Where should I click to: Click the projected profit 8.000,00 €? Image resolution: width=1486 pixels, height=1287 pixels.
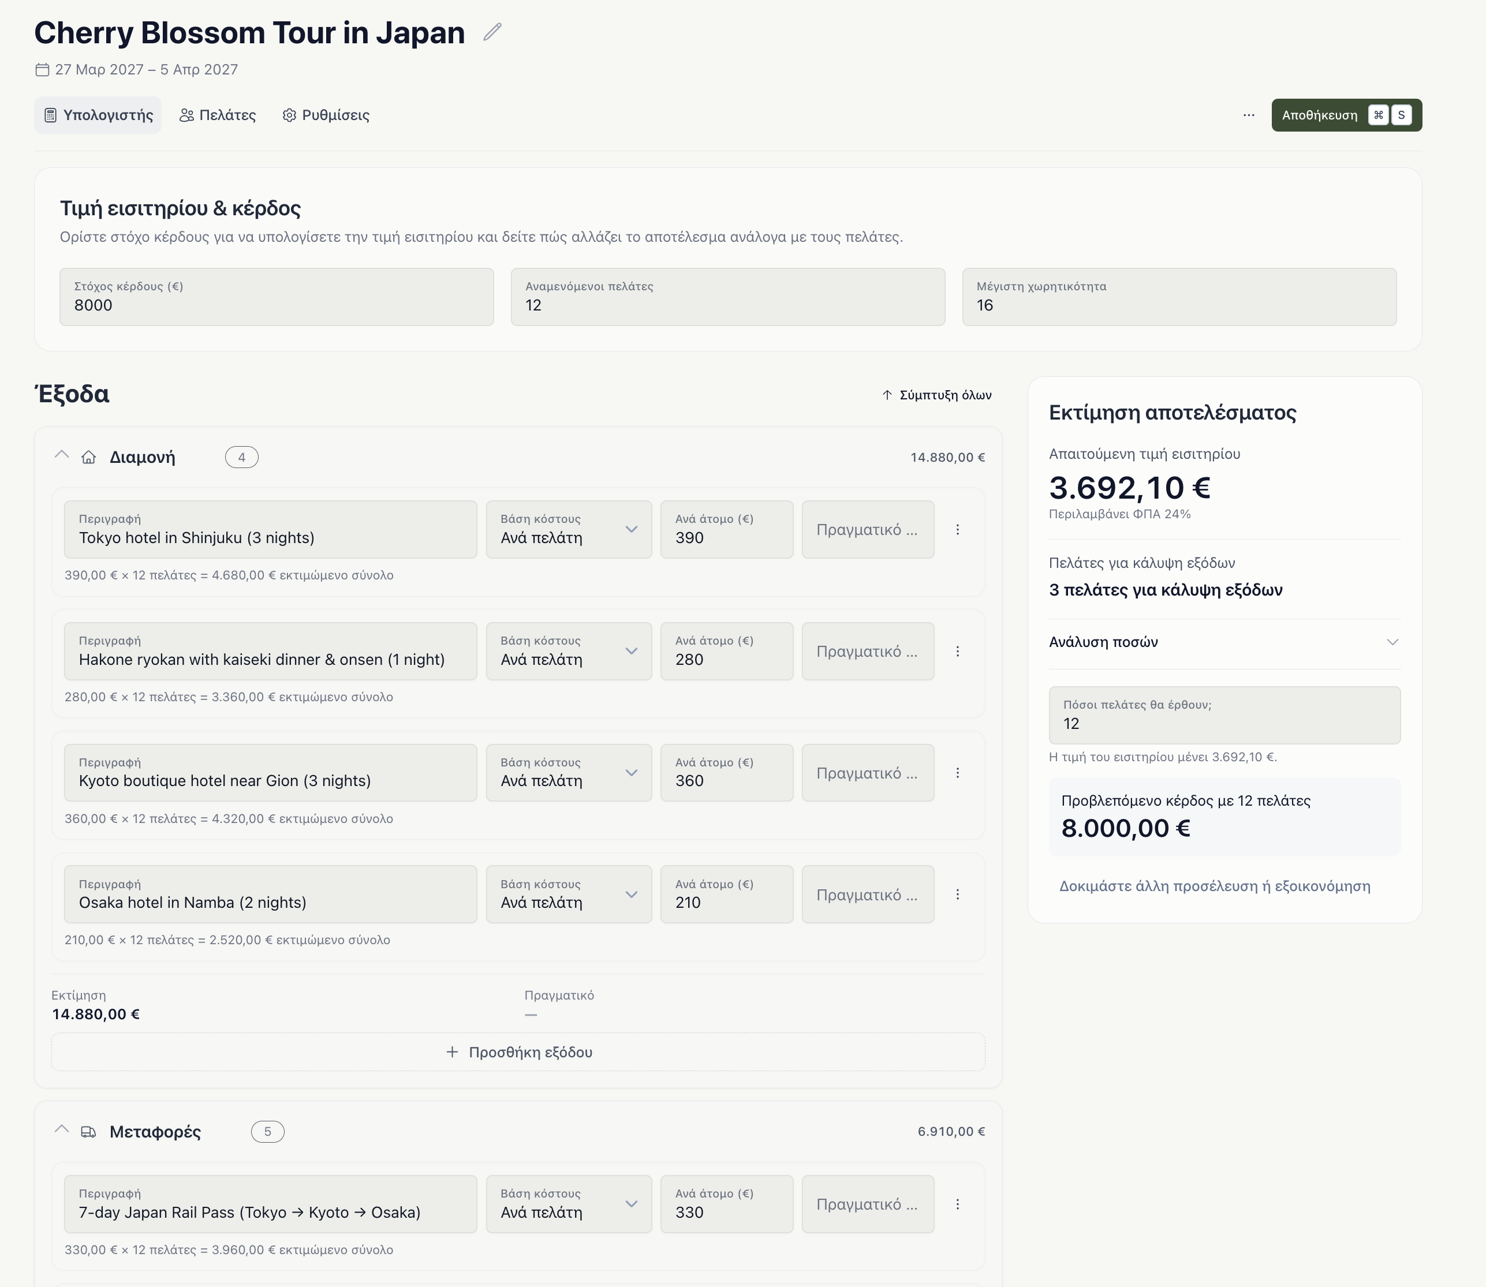pos(1125,828)
